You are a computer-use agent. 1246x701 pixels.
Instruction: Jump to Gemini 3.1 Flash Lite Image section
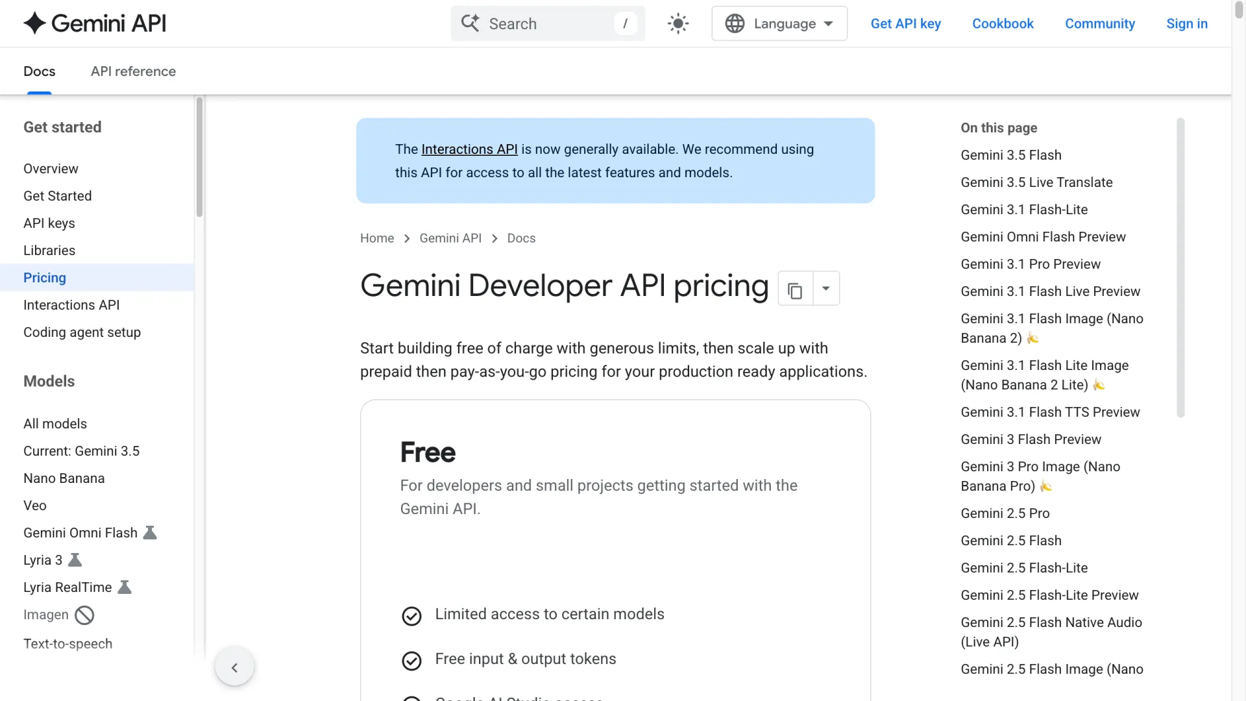coord(1044,375)
